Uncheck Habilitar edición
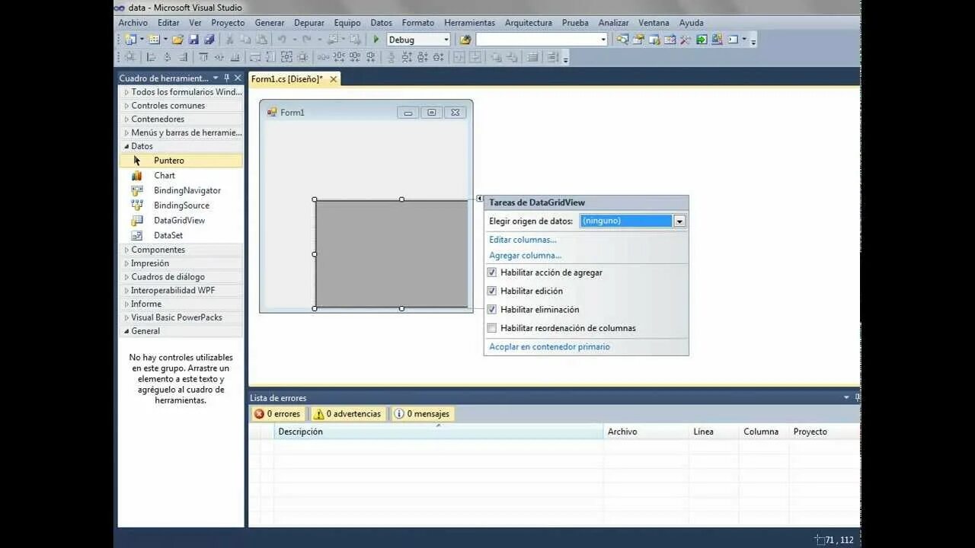975x548 pixels. (492, 291)
